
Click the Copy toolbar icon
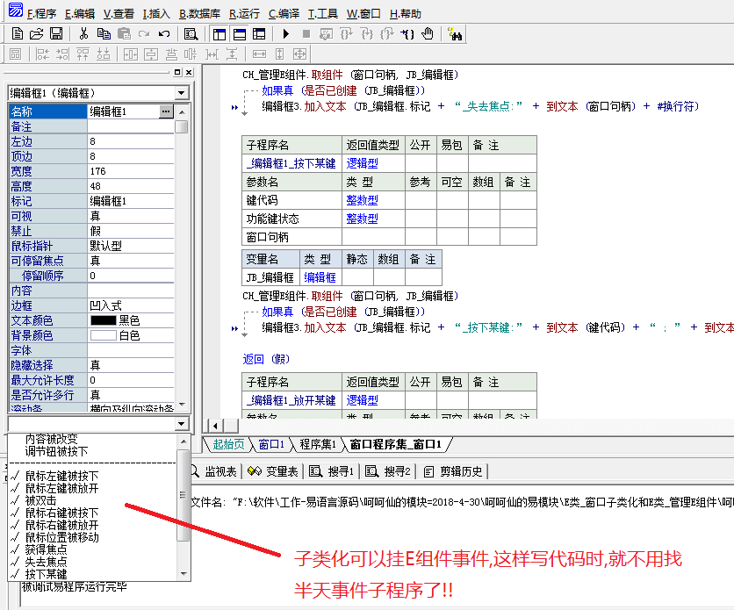pyautogui.click(x=104, y=33)
